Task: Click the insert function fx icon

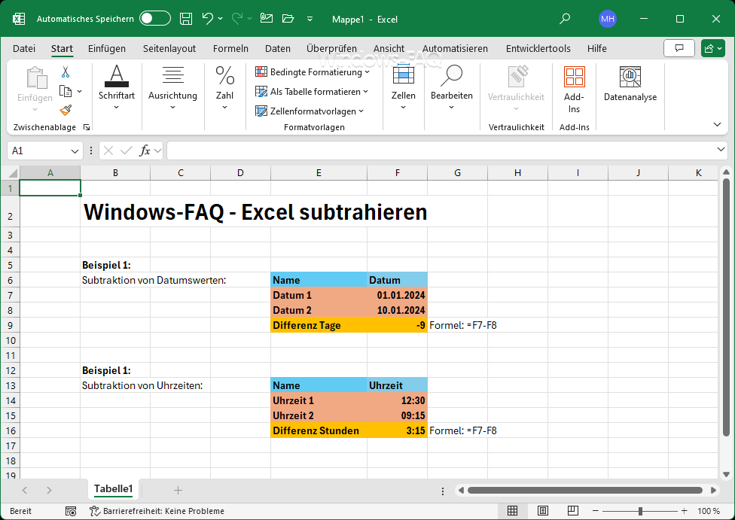Action: point(145,151)
